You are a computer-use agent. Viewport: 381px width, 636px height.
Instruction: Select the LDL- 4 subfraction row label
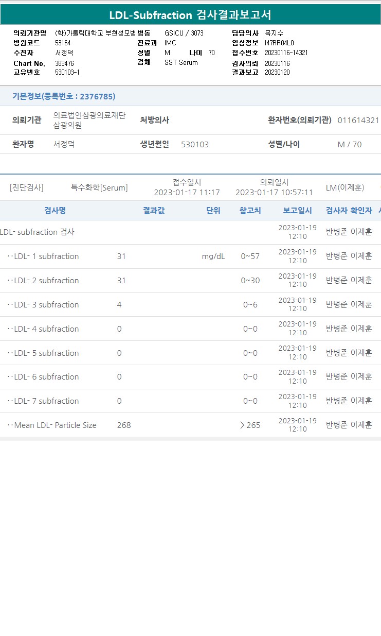click(x=43, y=329)
